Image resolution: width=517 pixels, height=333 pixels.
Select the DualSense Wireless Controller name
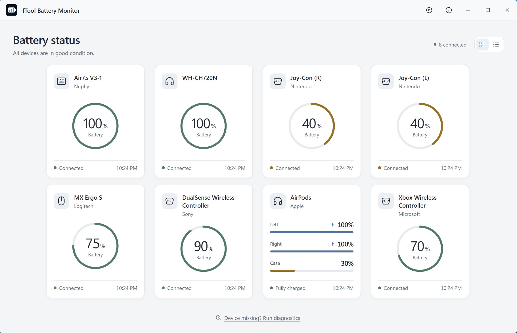[208, 202]
